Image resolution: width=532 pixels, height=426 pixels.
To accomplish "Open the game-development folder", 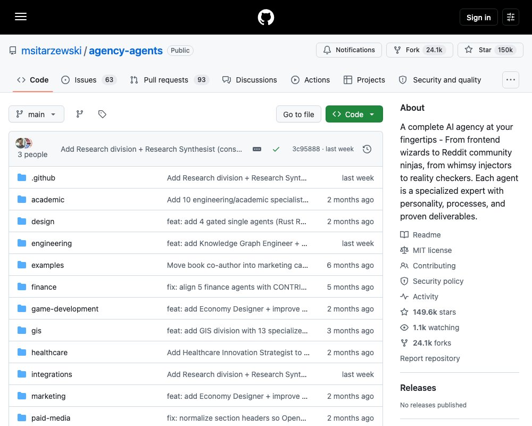I will (x=65, y=309).
